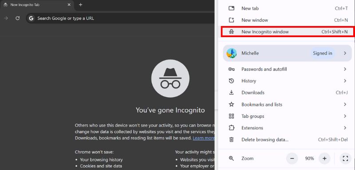Viewport: 355px width, 170px height.
Task: Click the trash icon for Delete browsing data
Action: (231, 140)
